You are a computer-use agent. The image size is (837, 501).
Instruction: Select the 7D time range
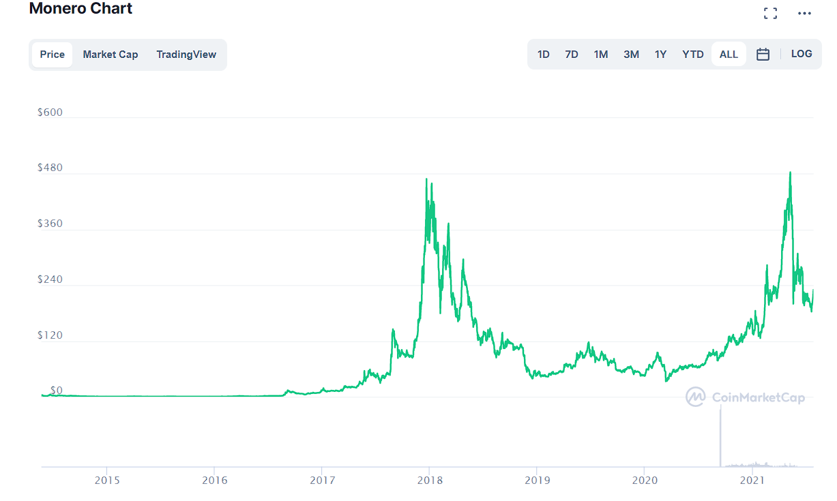pos(572,55)
